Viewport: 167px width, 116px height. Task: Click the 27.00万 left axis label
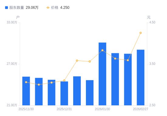tap(12, 64)
